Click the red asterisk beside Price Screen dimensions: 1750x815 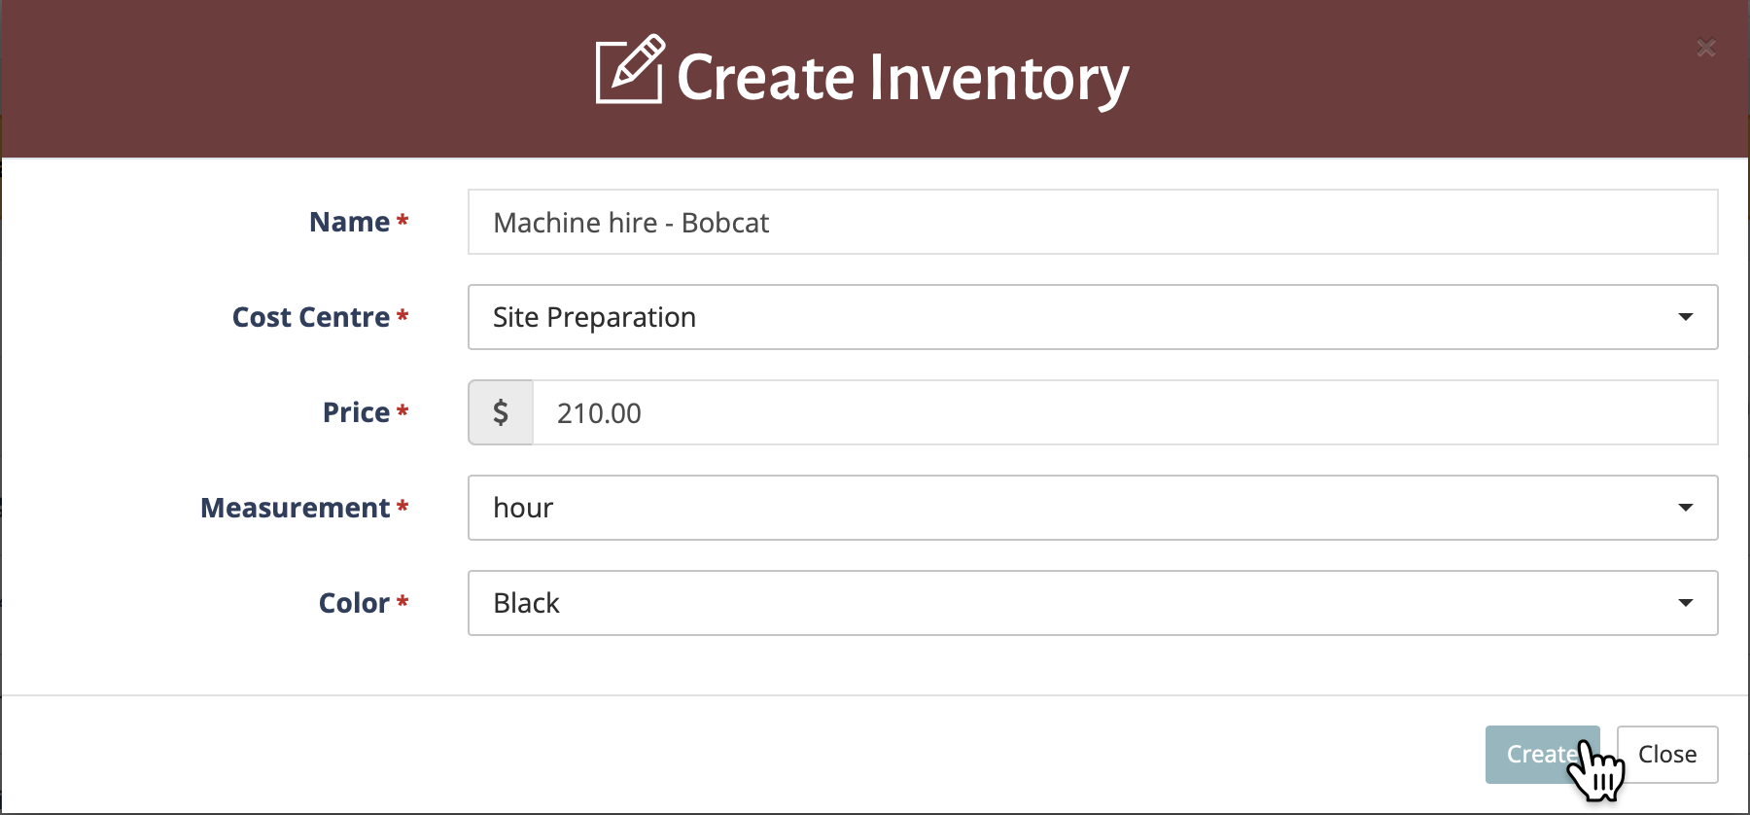point(402,411)
